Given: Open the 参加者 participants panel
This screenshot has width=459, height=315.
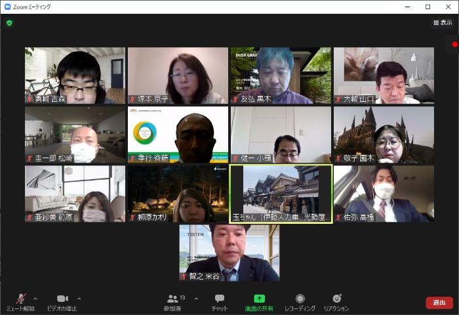Looking at the screenshot, I should point(173,301).
